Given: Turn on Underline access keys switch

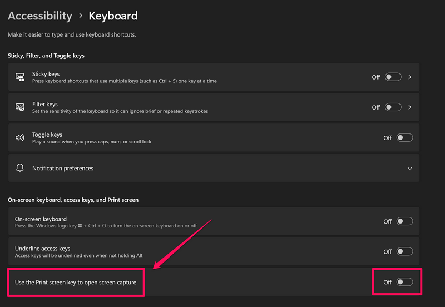Looking at the screenshot, I should pos(404,251).
